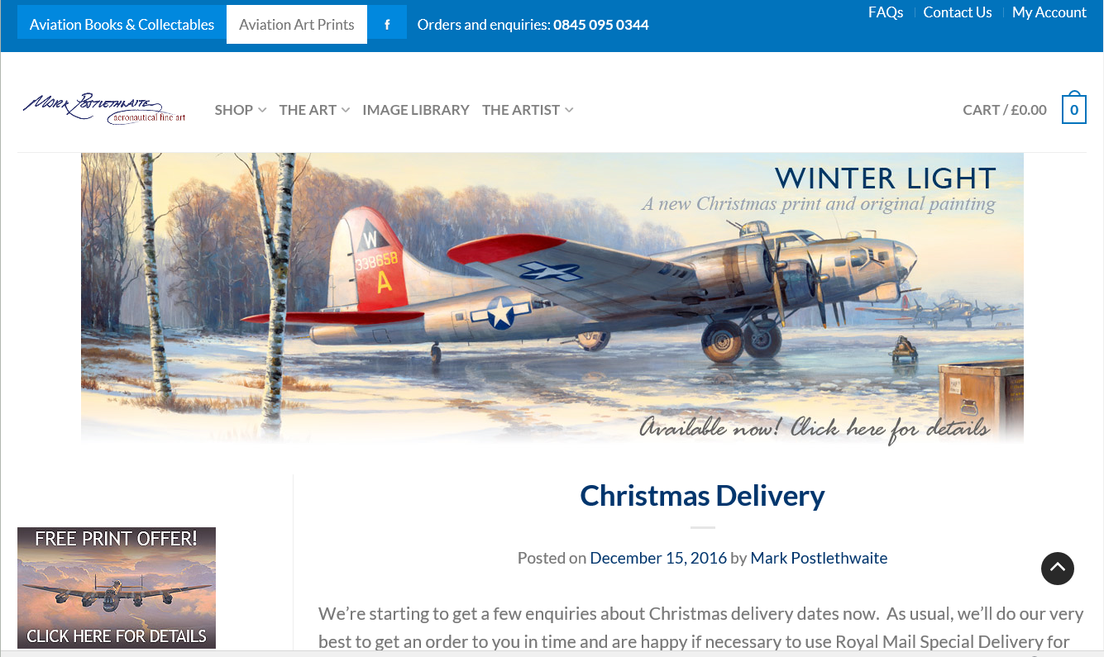Go to Contact Us page
1104x657 pixels.
(x=958, y=12)
